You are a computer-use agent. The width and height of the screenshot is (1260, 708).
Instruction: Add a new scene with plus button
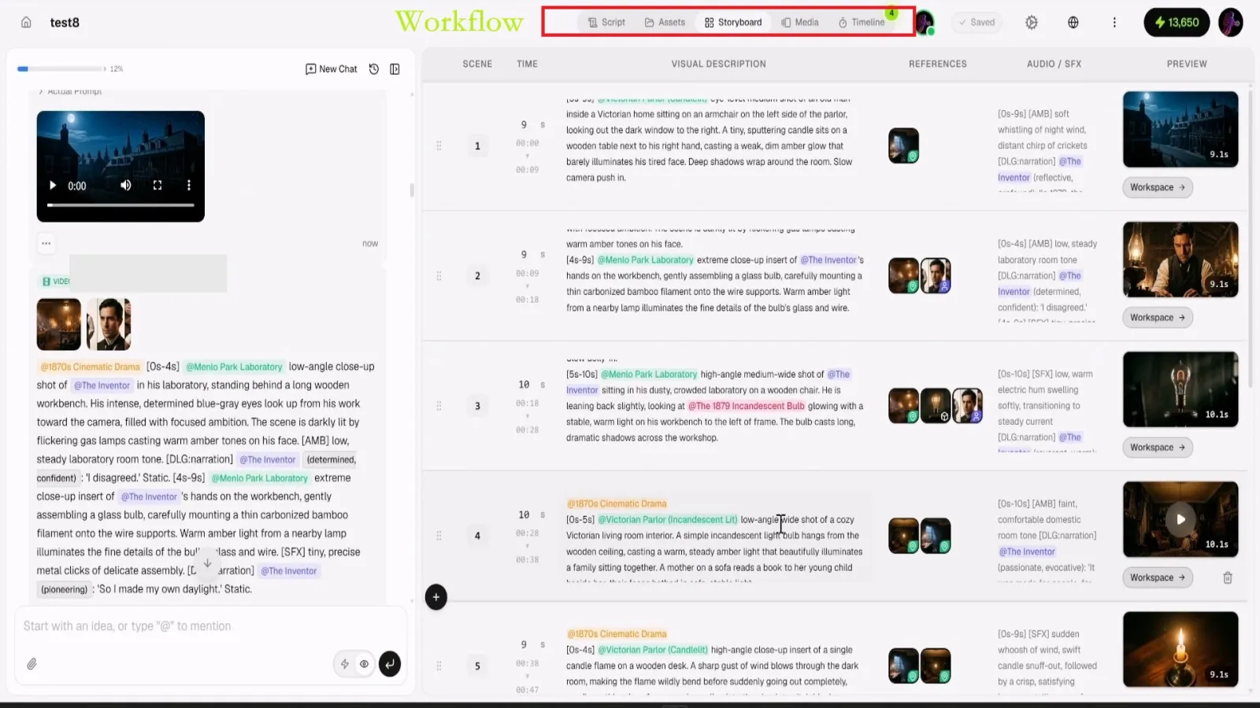[x=436, y=597]
